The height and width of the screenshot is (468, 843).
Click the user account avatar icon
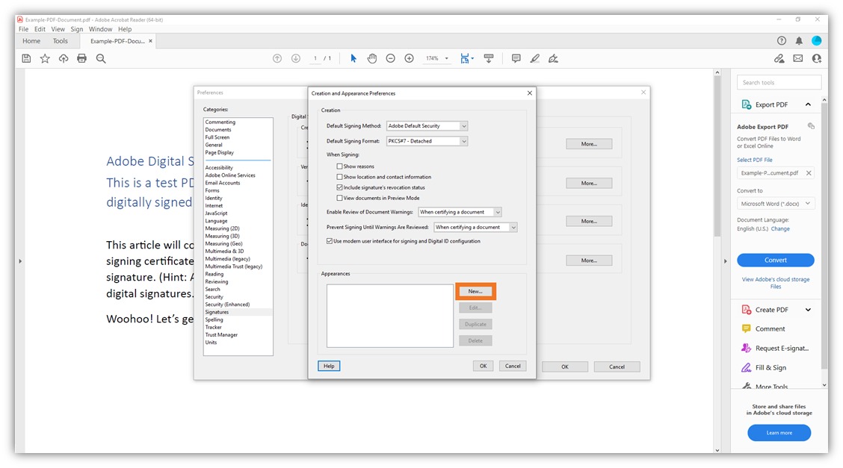[x=817, y=41]
